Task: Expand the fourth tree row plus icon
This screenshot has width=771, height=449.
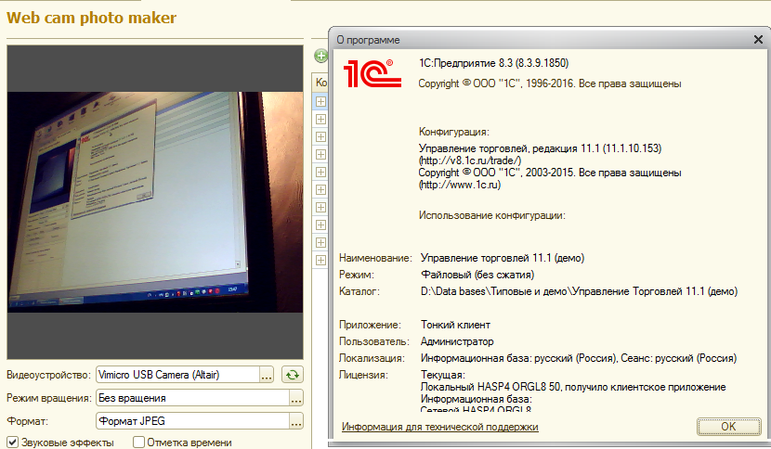Action: click(320, 155)
